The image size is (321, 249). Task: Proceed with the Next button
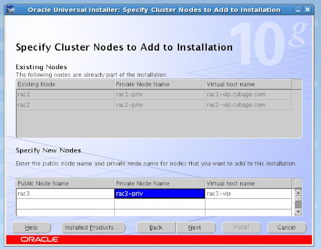196,227
